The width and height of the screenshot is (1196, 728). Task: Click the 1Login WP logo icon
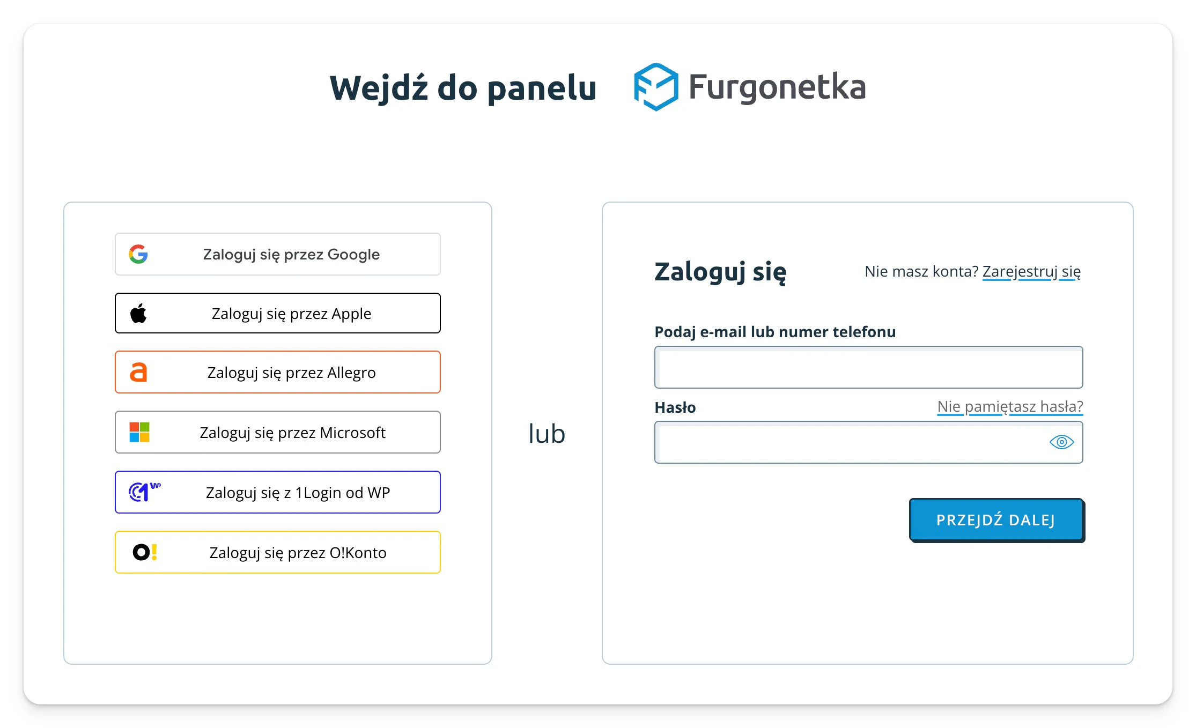[x=145, y=492]
